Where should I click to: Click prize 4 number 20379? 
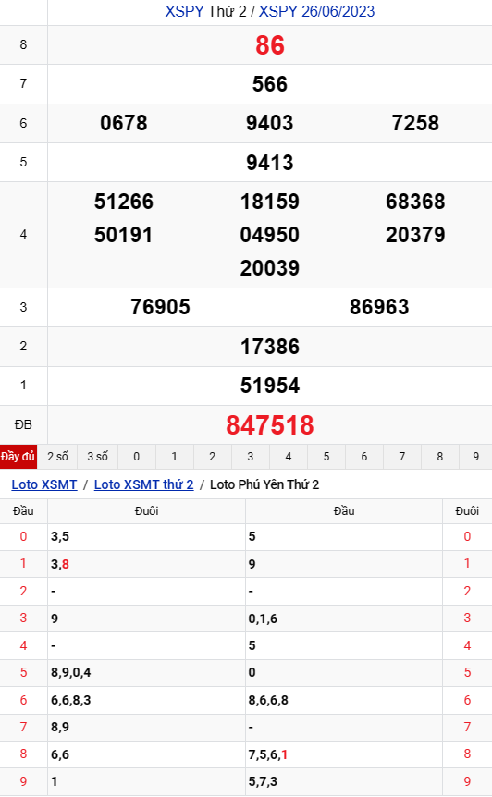(x=415, y=235)
